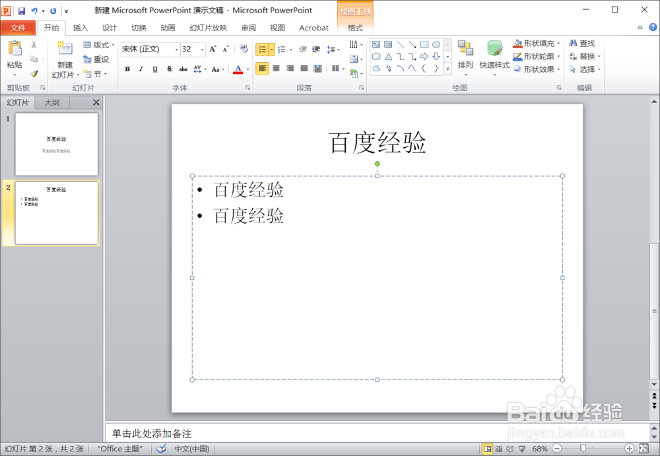Toggle align text right

[x=290, y=69]
